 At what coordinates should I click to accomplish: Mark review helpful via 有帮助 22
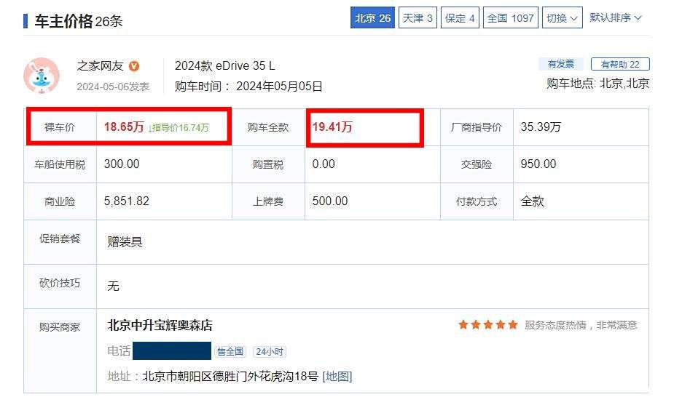pos(620,64)
